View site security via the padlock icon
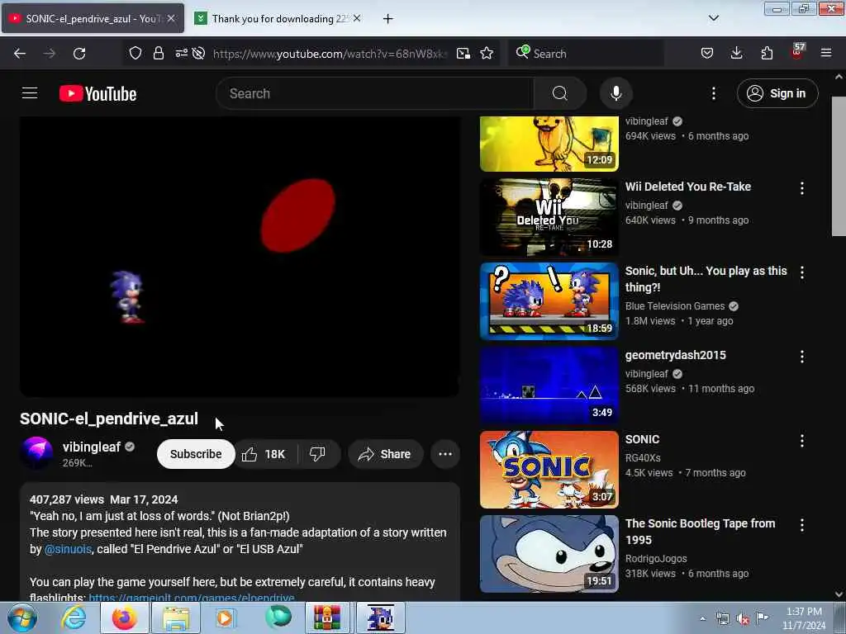Image resolution: width=846 pixels, height=634 pixels. 158,54
